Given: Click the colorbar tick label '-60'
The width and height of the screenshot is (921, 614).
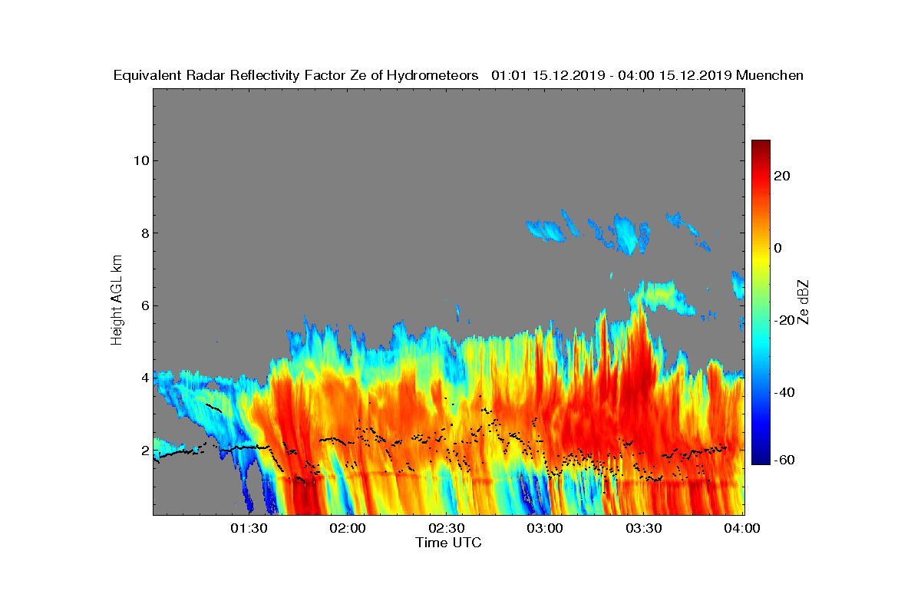Looking at the screenshot, I should [x=785, y=460].
